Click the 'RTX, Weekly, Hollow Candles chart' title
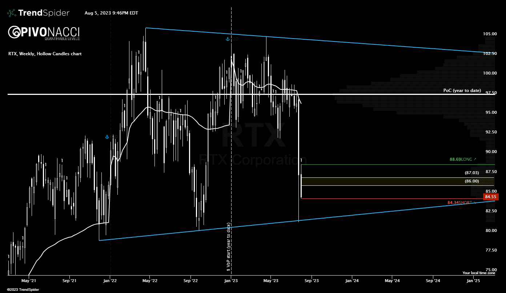The image size is (506, 293). click(45, 54)
